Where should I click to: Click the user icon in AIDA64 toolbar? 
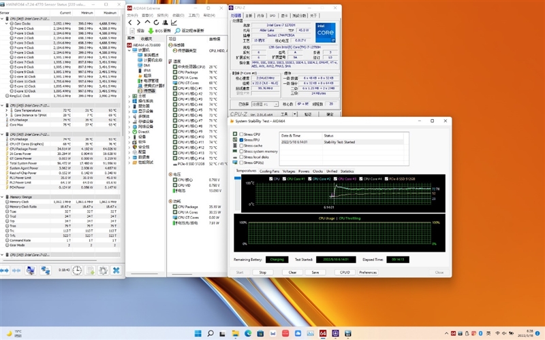[x=165, y=22]
